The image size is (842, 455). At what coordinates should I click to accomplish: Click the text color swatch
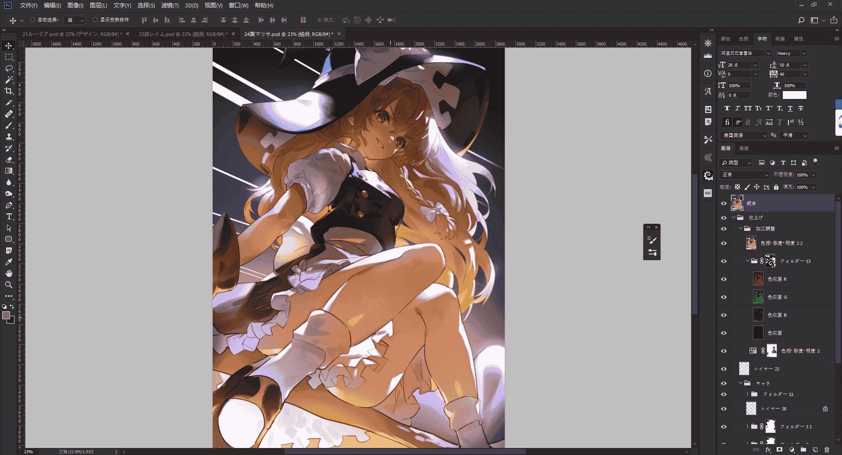click(794, 95)
